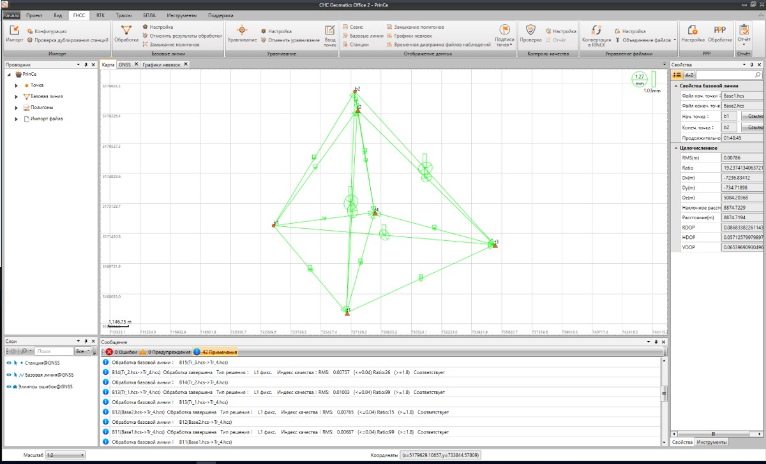766x464 pixels.
Task: Open the Подписи точек dropdown
Action: [504, 35]
